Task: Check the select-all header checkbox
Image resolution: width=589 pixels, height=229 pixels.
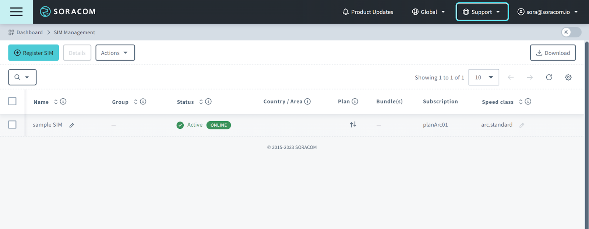Action: click(12, 101)
